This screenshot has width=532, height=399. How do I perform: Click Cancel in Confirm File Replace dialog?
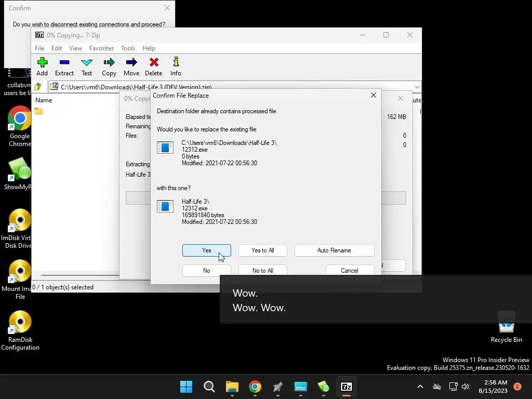(x=350, y=270)
